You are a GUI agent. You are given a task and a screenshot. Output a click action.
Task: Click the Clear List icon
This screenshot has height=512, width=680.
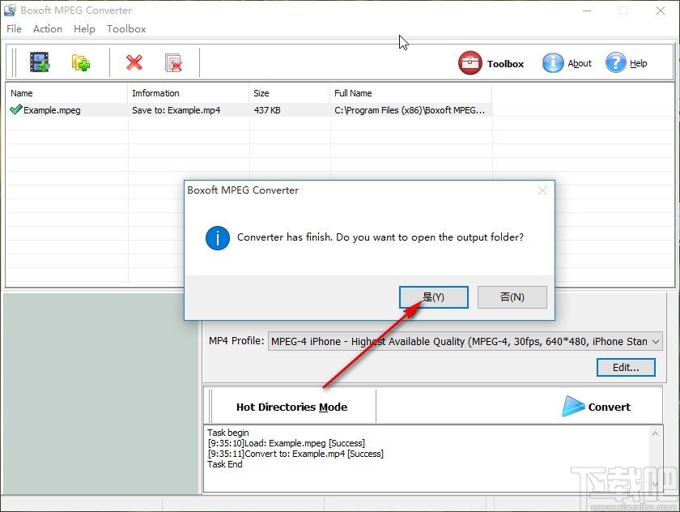[173, 62]
